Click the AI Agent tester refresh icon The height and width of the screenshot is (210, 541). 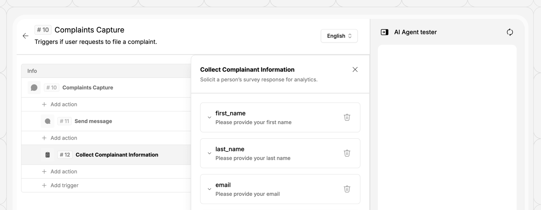510,32
